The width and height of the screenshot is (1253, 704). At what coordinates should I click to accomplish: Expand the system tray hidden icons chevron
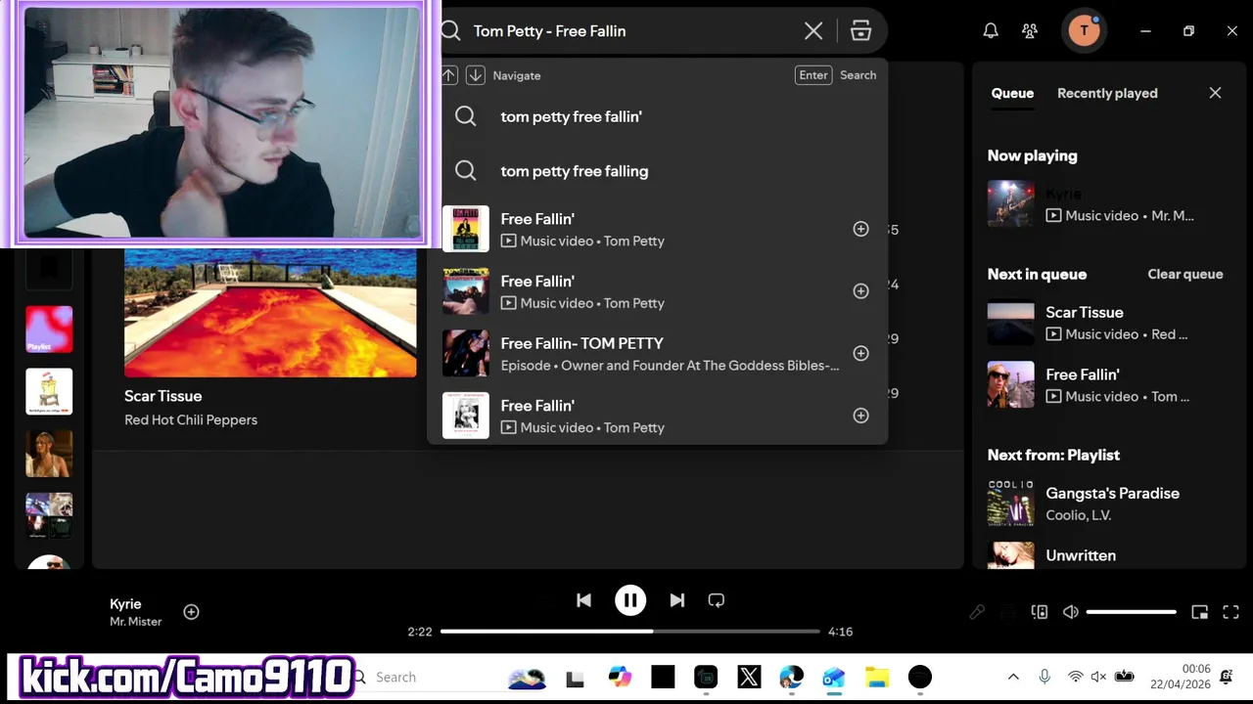[x=1013, y=677]
